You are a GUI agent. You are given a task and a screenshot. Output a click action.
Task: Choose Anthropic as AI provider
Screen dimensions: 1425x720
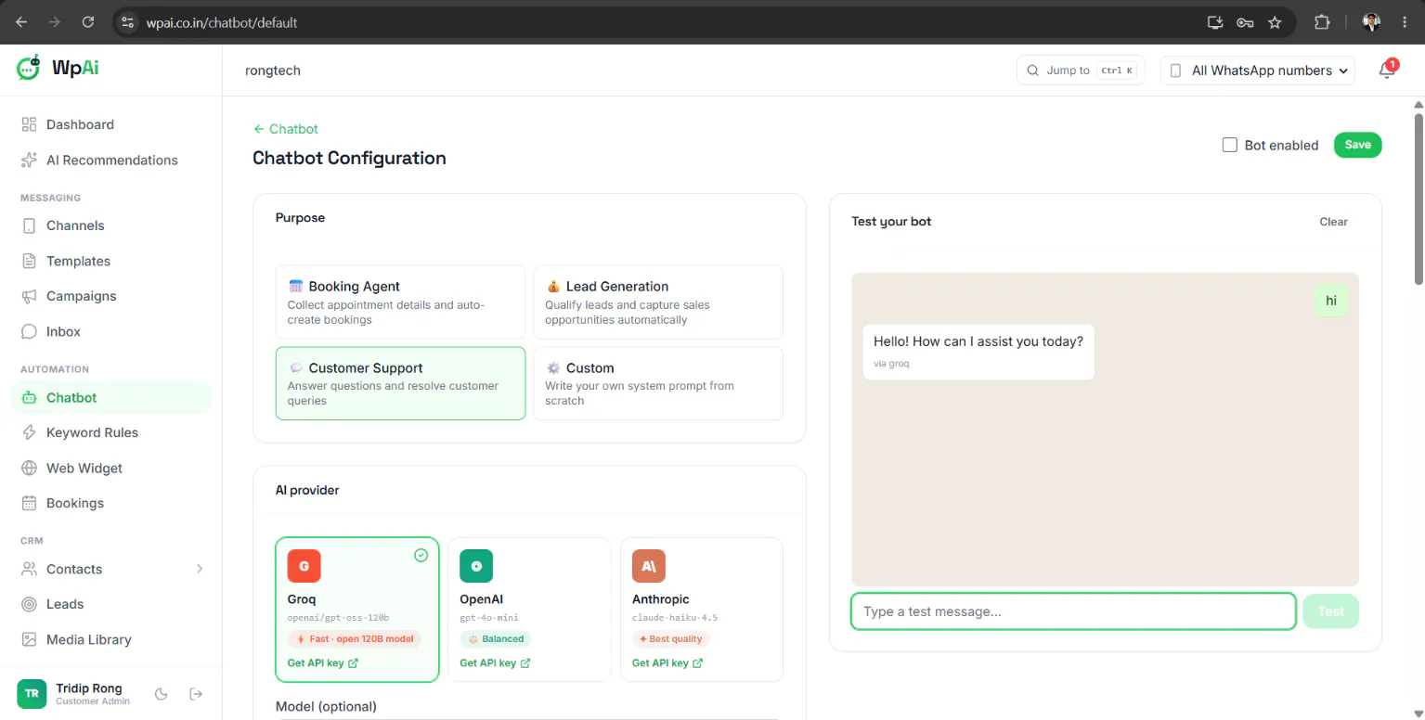pos(702,610)
